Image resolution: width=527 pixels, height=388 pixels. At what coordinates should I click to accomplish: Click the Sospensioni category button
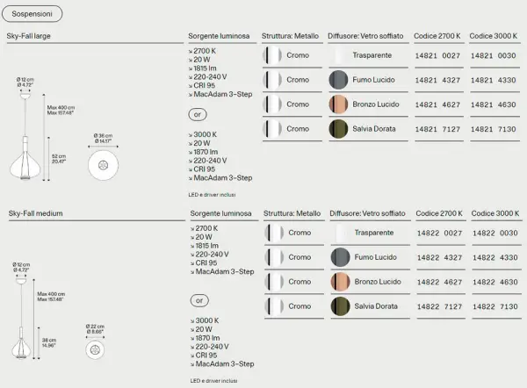32,17
